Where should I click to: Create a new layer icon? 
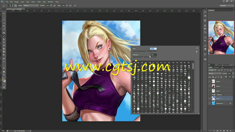(x=227, y=131)
